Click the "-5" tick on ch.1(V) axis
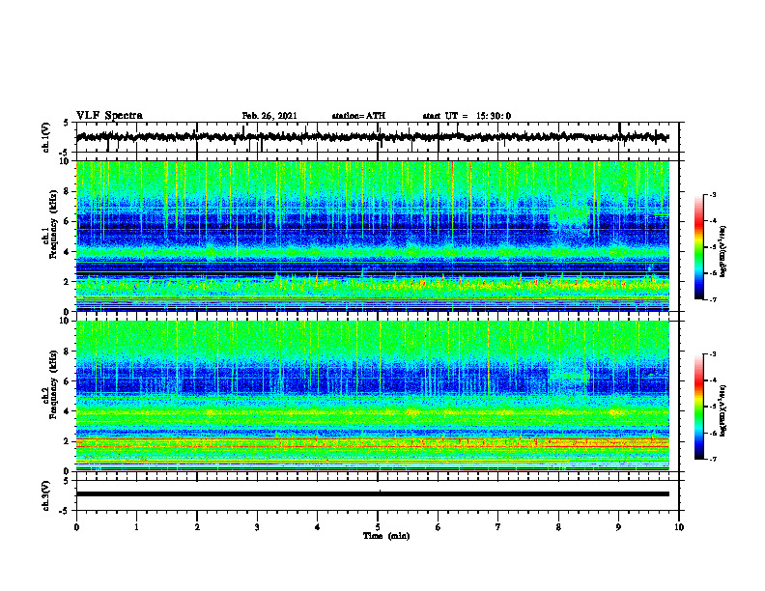765x591 pixels. pyautogui.click(x=65, y=153)
